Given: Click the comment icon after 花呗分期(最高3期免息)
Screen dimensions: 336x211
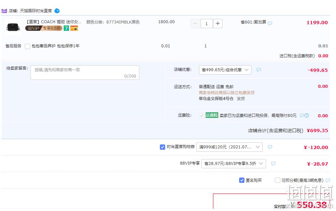Looking at the screenshot, I should pyautogui.click(x=328, y=181).
